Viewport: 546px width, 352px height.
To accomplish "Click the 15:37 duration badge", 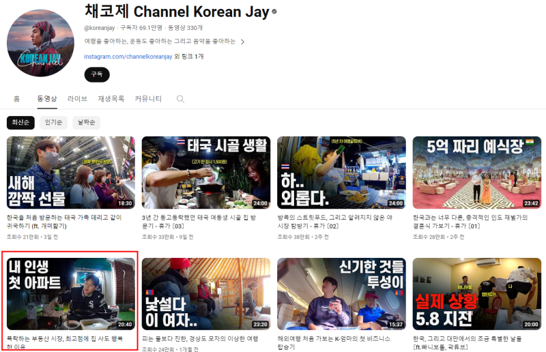I will point(396,325).
